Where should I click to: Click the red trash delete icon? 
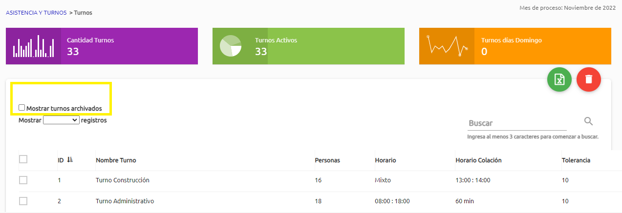point(588,79)
